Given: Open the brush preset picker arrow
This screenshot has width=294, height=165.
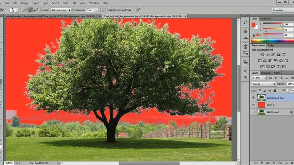Looking at the screenshot, I should (17, 10).
